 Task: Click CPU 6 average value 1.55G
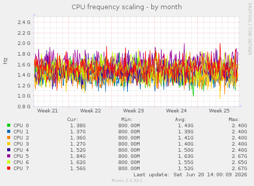click(x=186, y=162)
